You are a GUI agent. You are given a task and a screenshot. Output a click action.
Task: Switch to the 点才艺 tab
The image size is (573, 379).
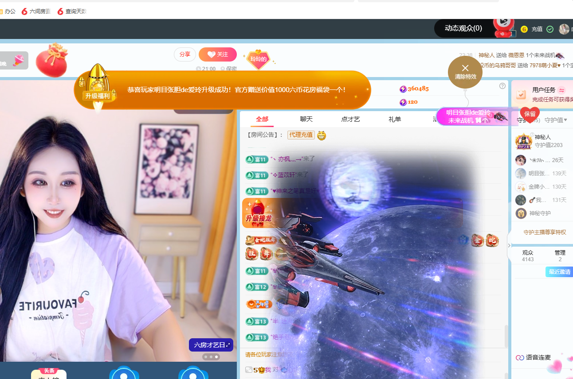point(351,119)
